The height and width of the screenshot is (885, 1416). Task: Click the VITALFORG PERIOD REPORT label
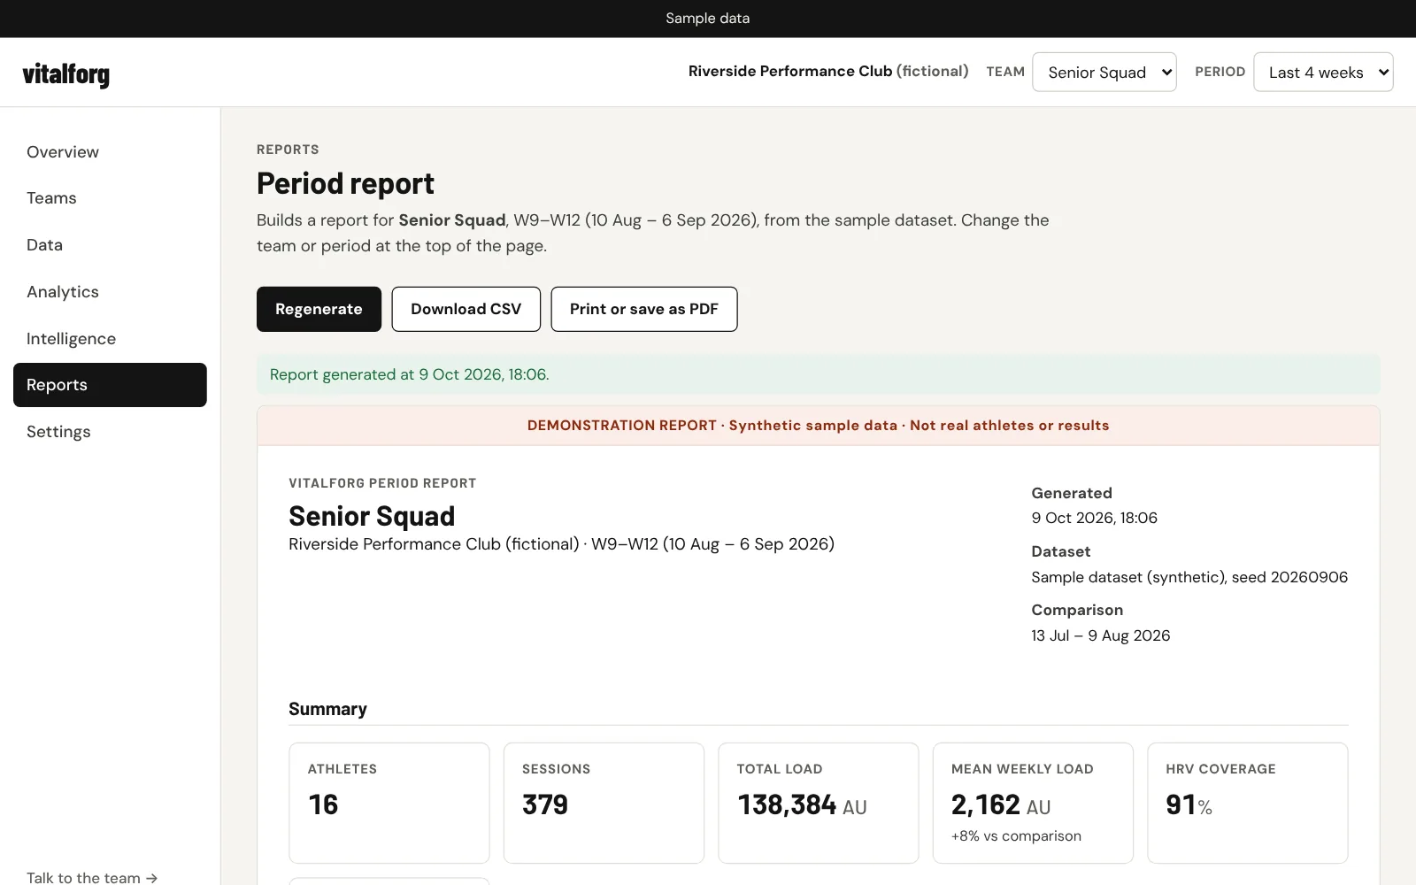click(382, 483)
